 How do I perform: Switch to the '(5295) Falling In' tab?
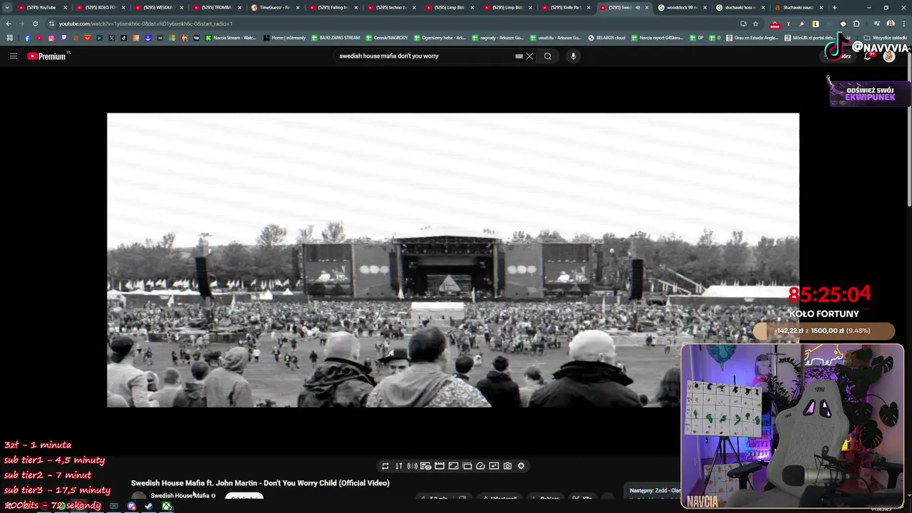tap(333, 8)
